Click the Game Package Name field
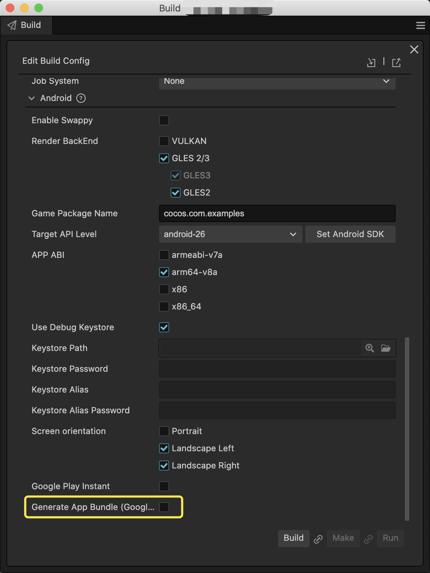This screenshot has width=430, height=573. (x=277, y=213)
